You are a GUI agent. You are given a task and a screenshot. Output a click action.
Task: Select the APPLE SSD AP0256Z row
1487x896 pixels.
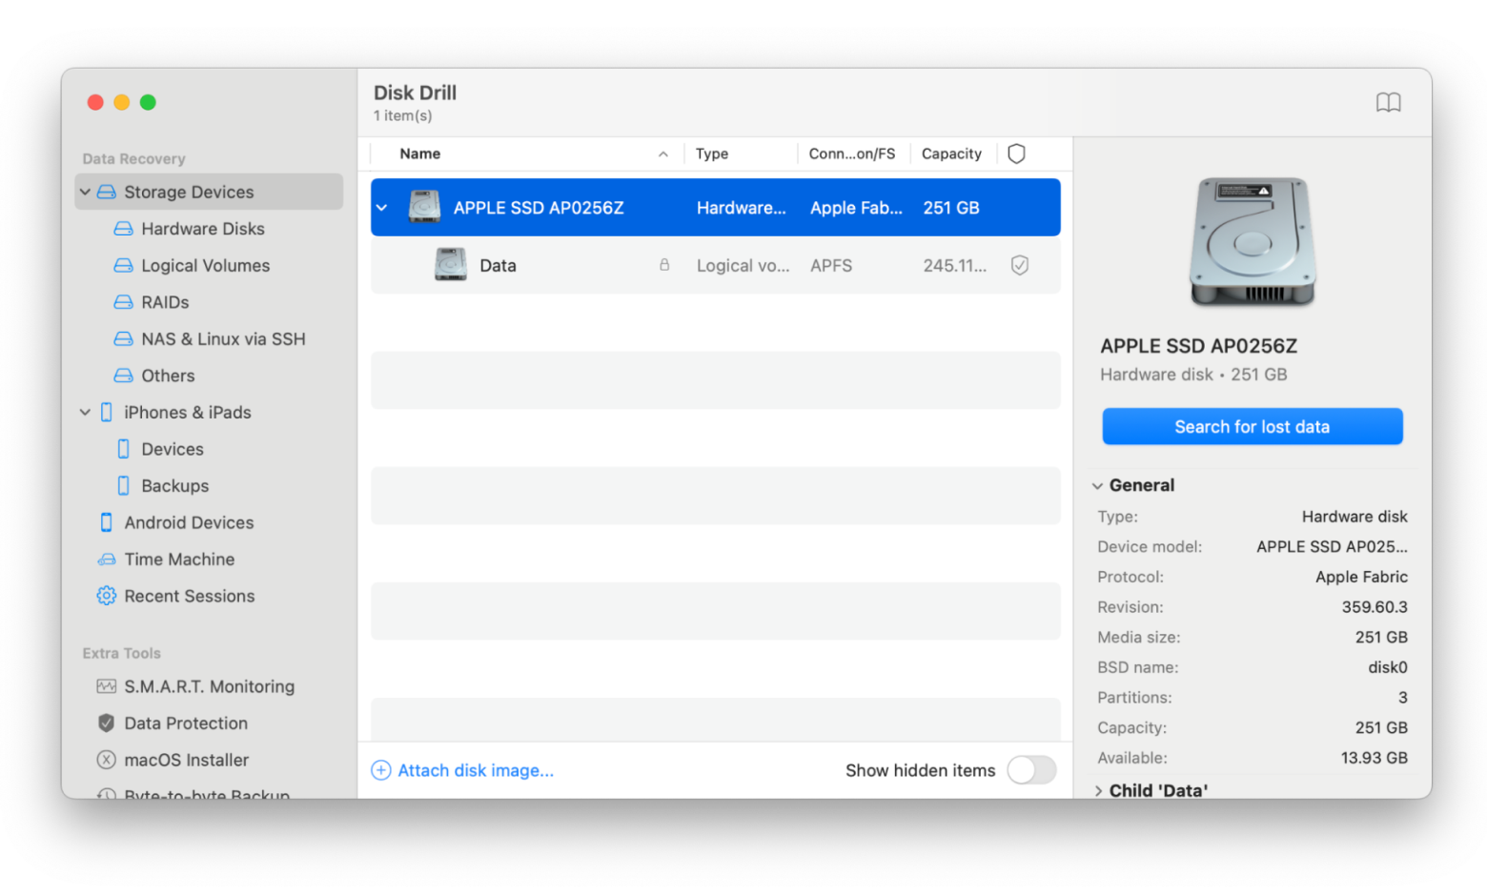(x=715, y=207)
